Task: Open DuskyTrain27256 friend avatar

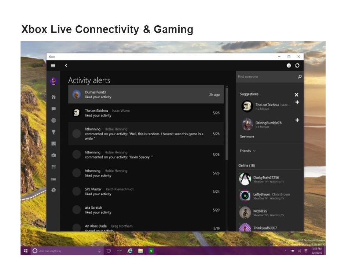Action: coord(245,179)
